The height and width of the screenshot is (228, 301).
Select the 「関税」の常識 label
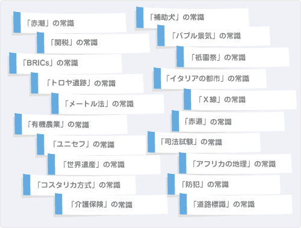click(x=93, y=43)
